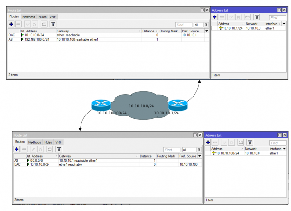Switch to Nexthops tab in lower Route List
The width and height of the screenshot is (291, 211).
(x=34, y=142)
